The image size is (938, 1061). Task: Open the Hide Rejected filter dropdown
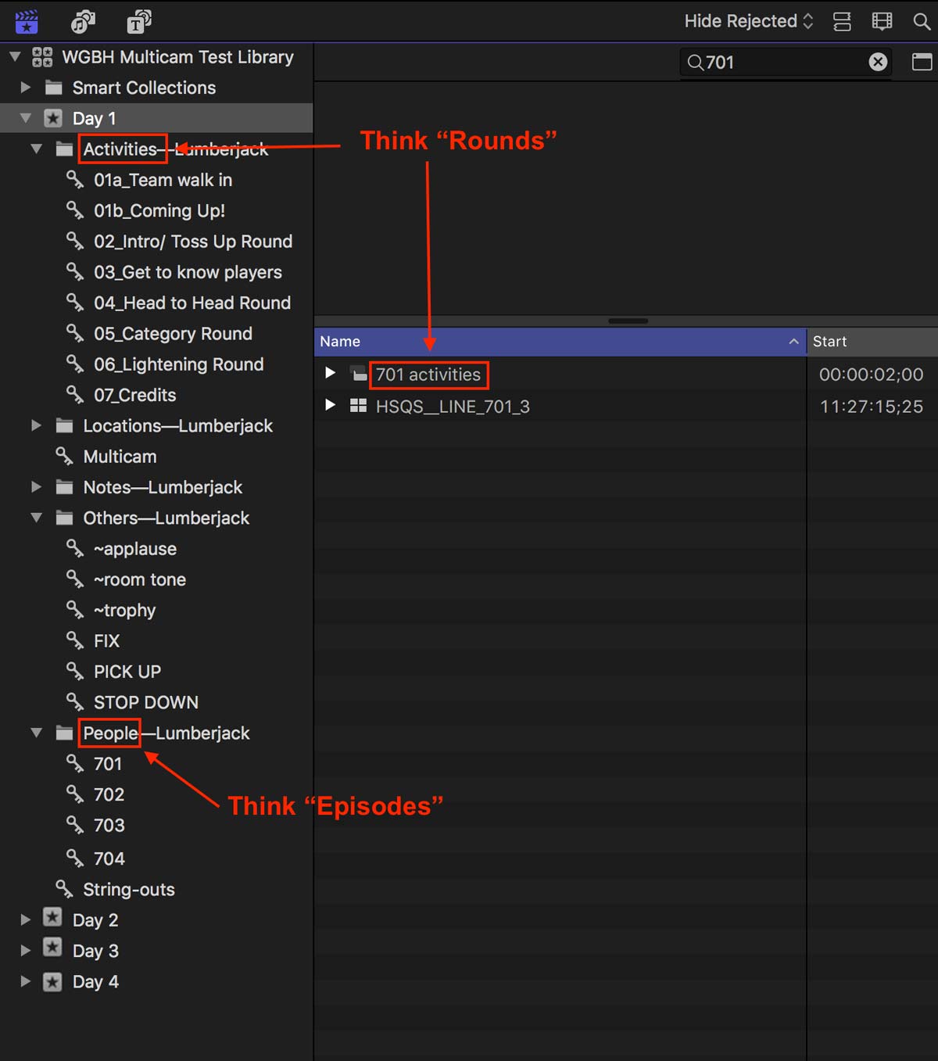pyautogui.click(x=749, y=21)
